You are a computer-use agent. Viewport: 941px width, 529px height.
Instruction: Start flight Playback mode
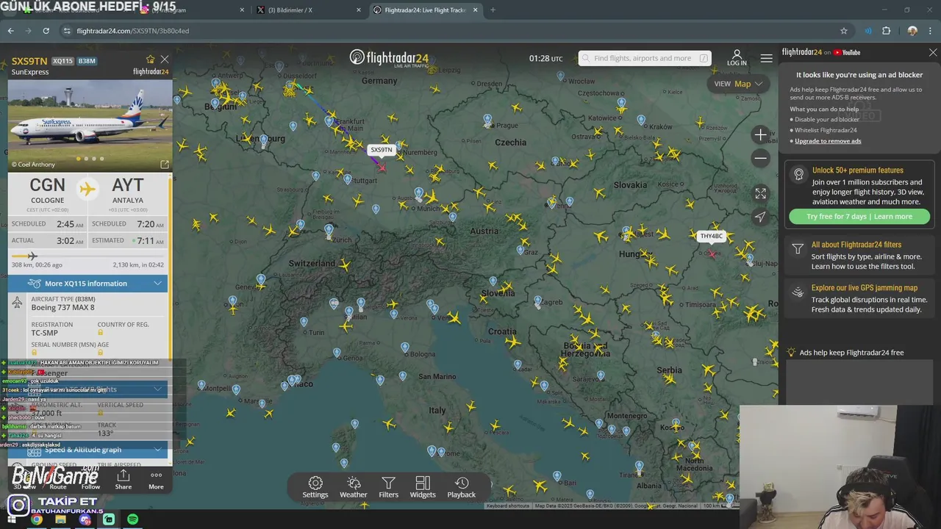pos(462,487)
